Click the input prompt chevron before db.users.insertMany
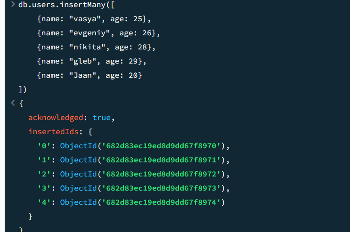Image resolution: width=350 pixels, height=232 pixels. [x=13, y=4]
